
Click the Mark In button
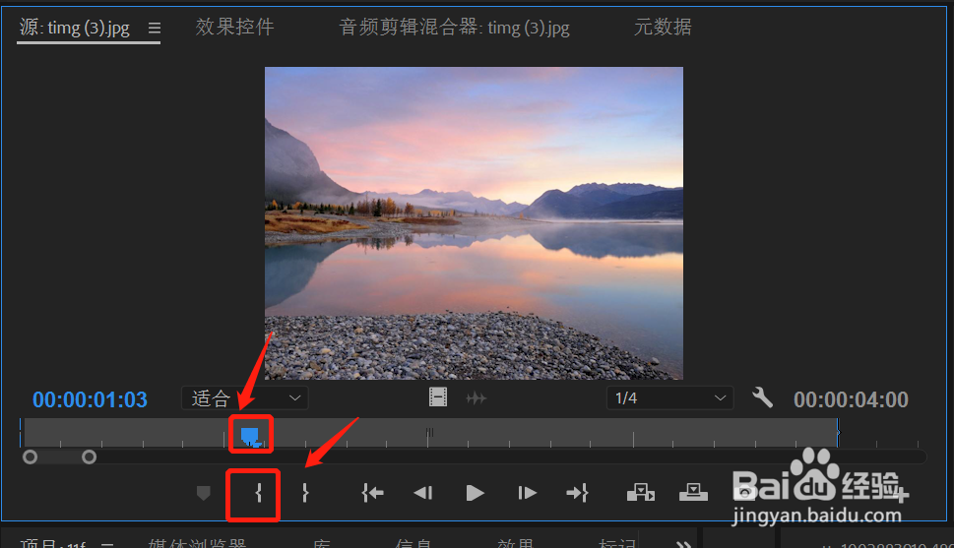pos(259,493)
